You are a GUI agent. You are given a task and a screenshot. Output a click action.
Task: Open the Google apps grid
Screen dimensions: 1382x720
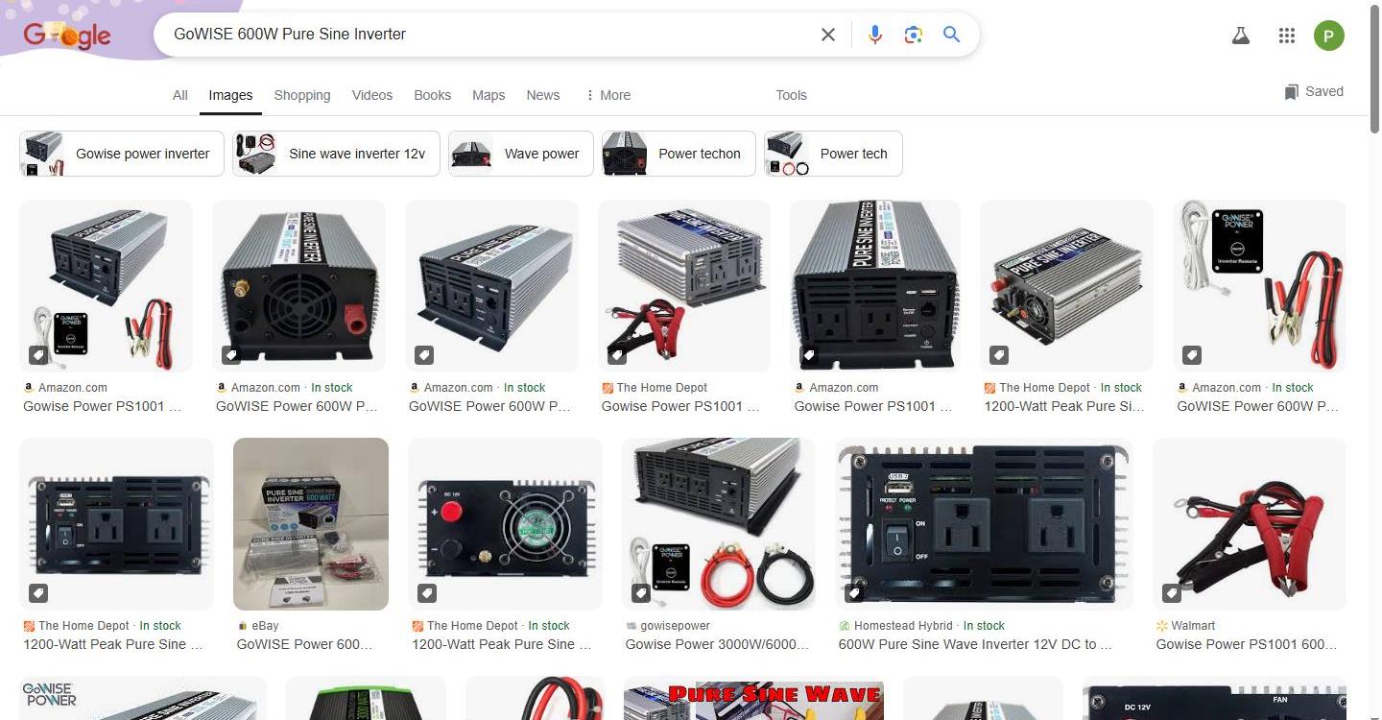1287,36
